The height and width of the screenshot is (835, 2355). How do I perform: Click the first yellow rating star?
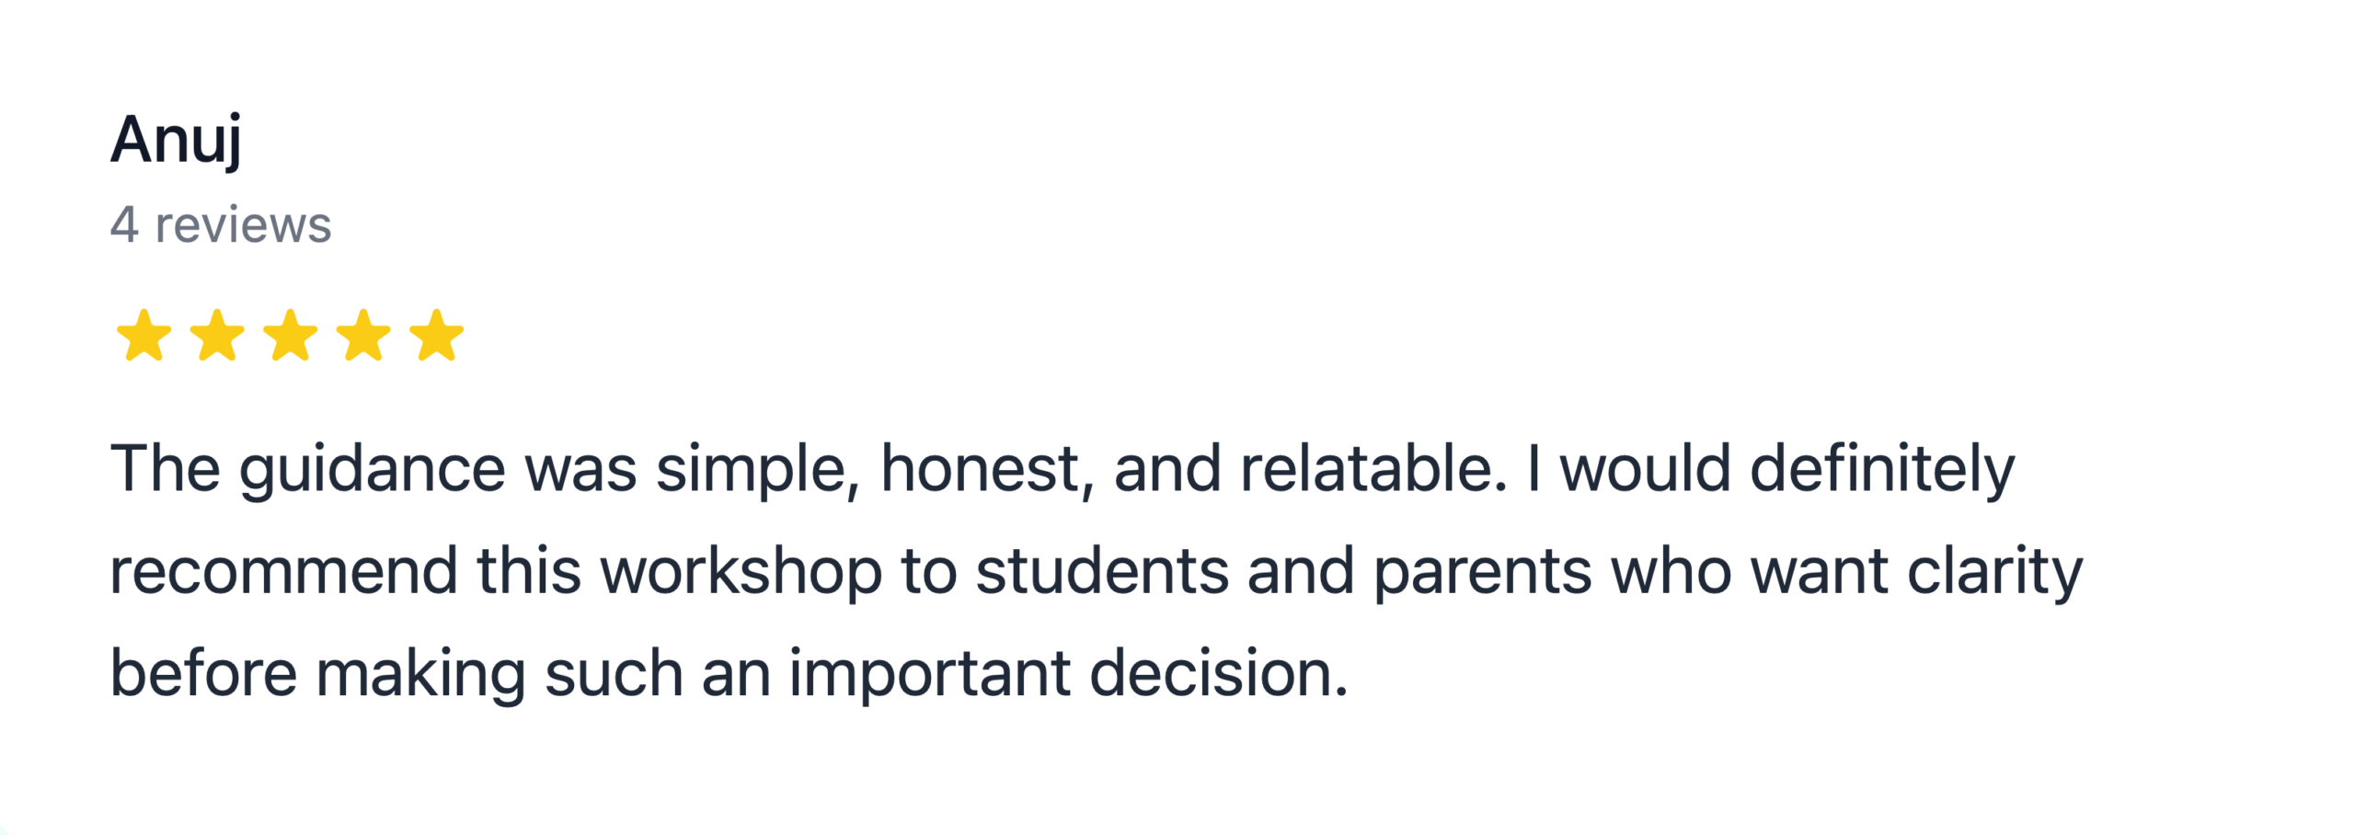point(144,336)
